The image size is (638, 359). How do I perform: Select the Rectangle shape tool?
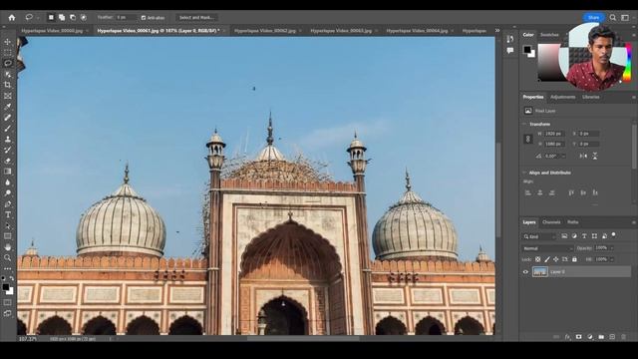[8, 236]
